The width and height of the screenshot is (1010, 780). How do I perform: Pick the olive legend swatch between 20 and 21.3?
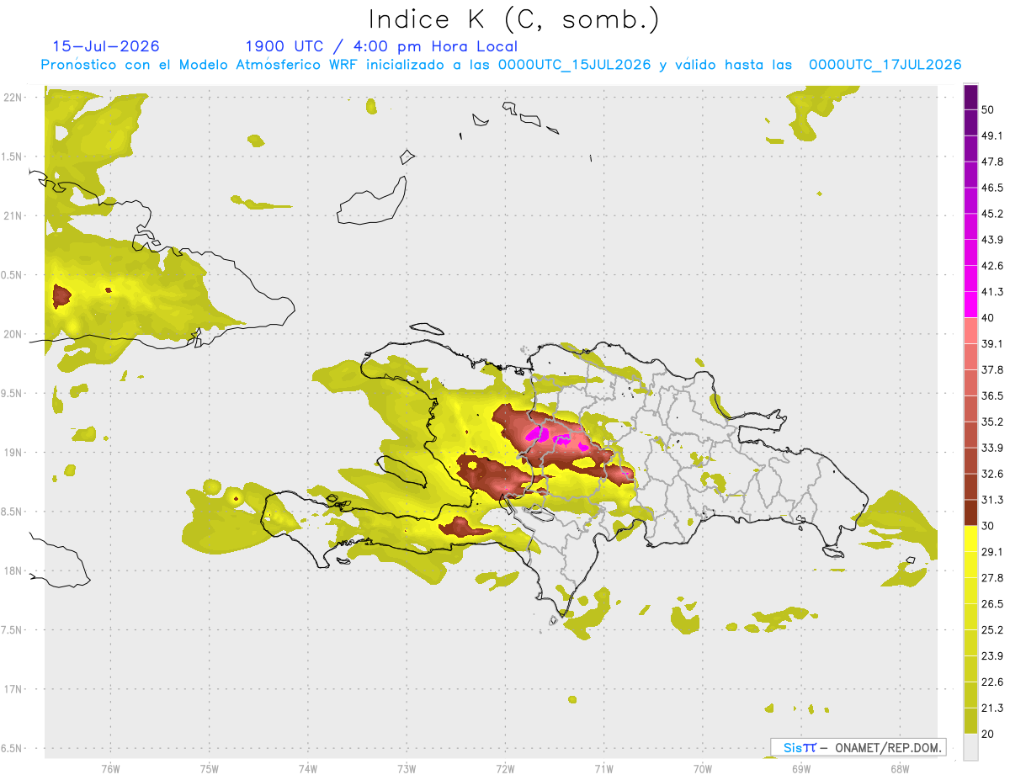click(x=971, y=720)
